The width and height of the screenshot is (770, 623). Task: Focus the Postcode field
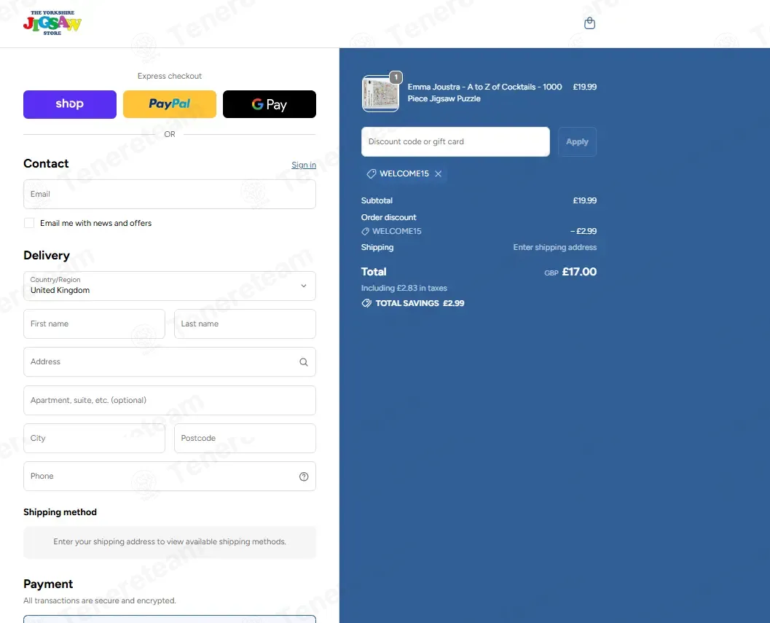tap(245, 438)
